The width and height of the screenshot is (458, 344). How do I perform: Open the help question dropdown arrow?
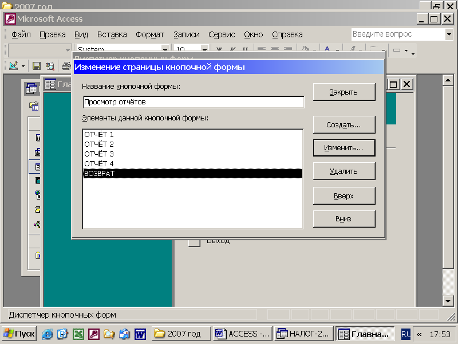coord(449,34)
